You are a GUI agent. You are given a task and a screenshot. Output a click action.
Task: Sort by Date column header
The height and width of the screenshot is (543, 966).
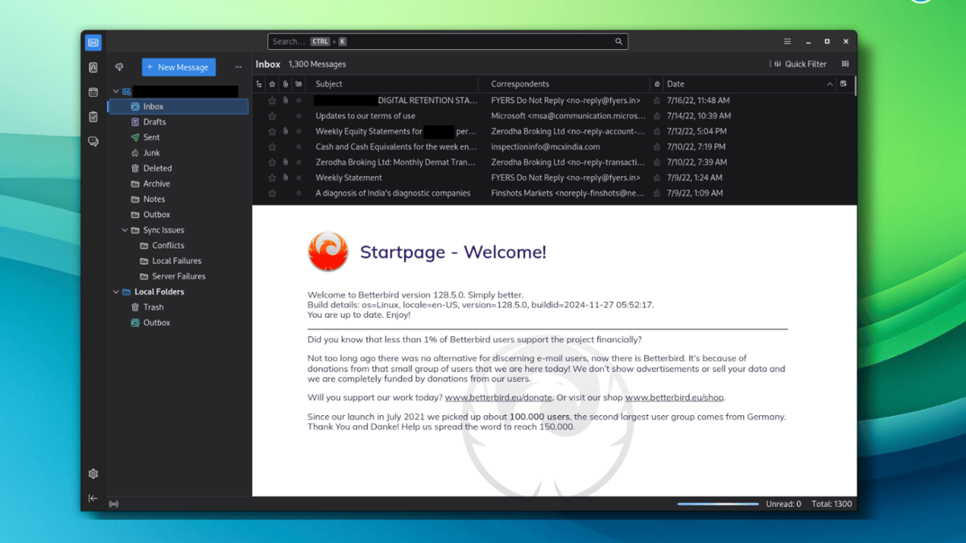[x=742, y=84]
